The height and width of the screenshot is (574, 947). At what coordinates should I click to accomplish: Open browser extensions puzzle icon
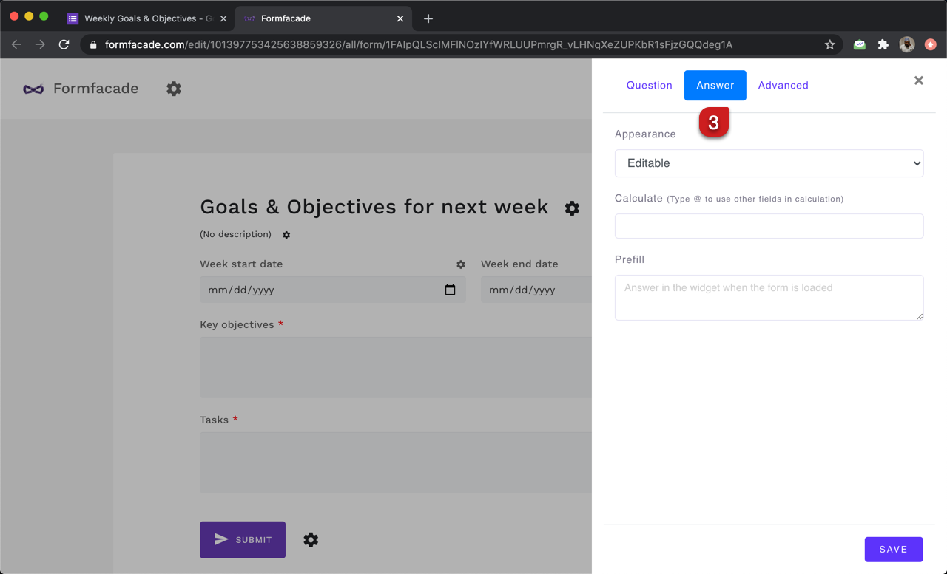tap(883, 44)
